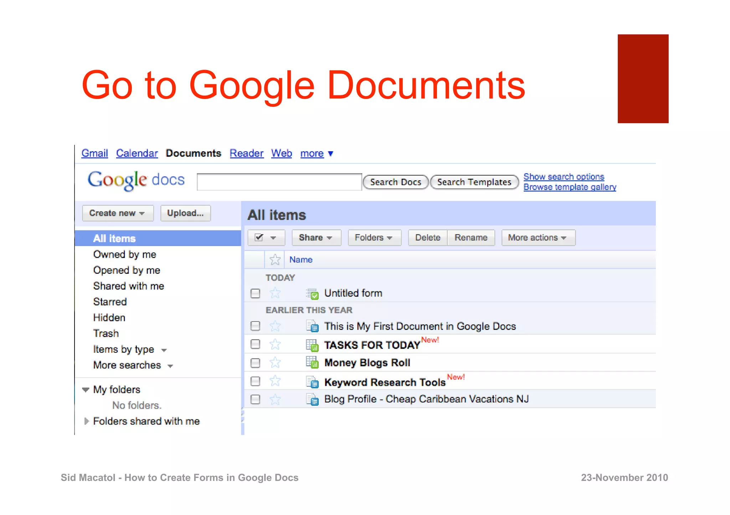Open Blog Profile - Cheap Caribbean Vacations NJ
730x515 pixels.
(426, 399)
